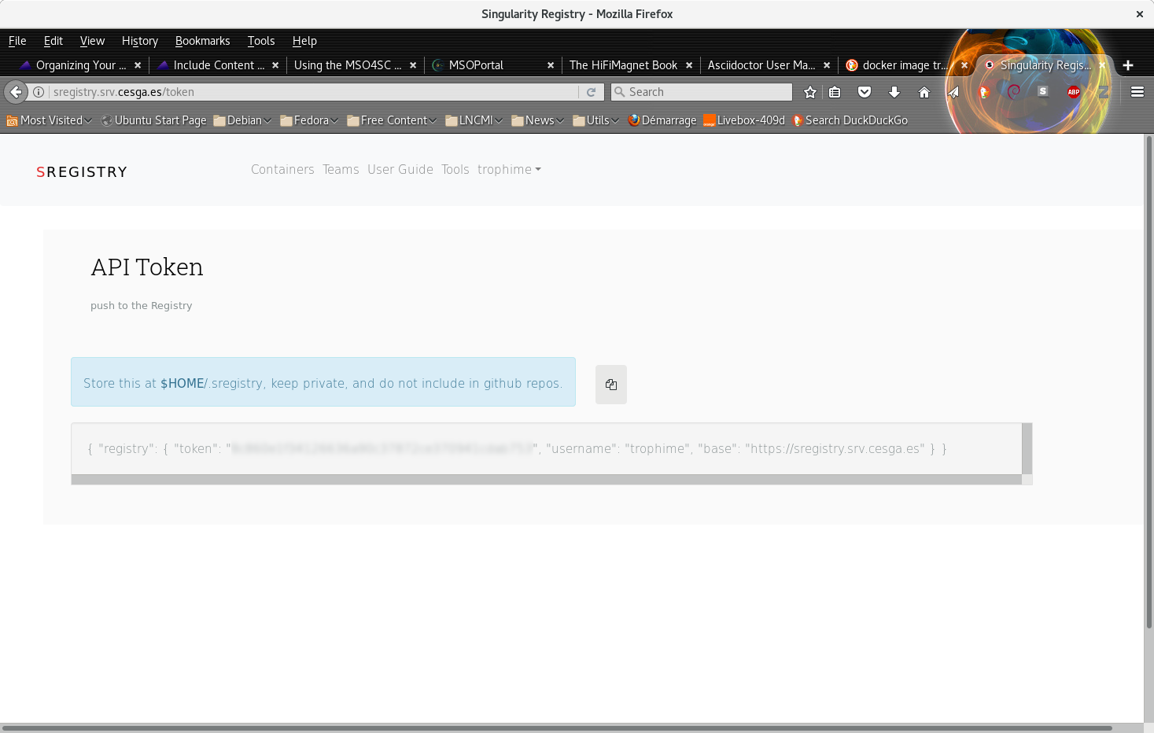Click the token box horizontal scrollbar
The image size is (1154, 733).
(546, 480)
